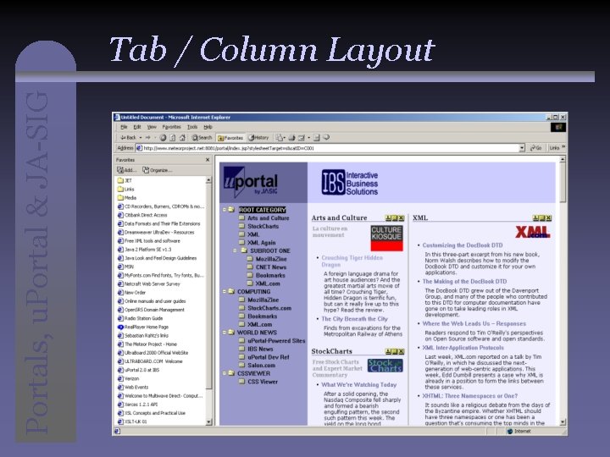Screen dimensions: 610x457
Task: Open the View menu
Action: pos(152,127)
